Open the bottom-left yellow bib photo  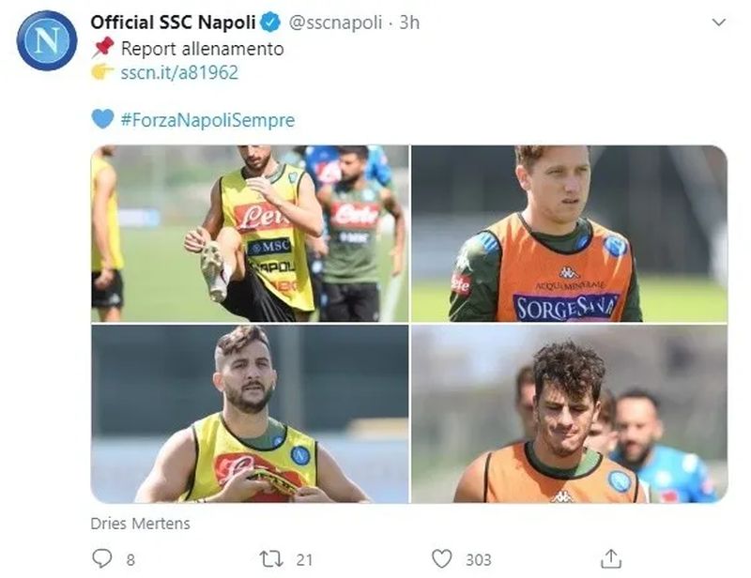(x=249, y=414)
